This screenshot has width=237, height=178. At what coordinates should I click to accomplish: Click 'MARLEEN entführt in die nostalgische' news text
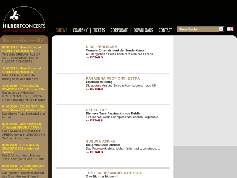pyautogui.click(x=21, y=77)
